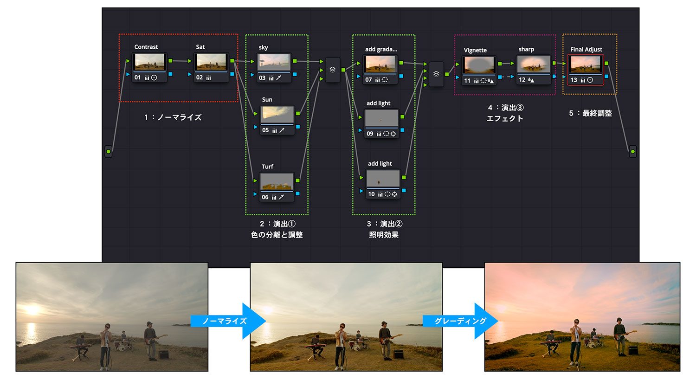Screen dimensions: 696x380
Task: Select the Final Adjust node thumbnail
Action: coord(586,65)
